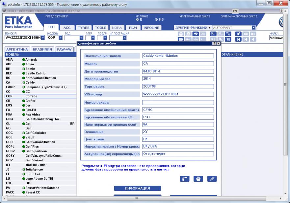
Task: Open the TOOLS tab
Action: tap(101, 28)
